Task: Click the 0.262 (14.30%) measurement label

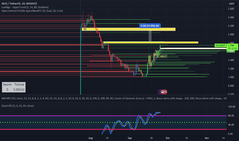Action: pyautogui.click(x=150, y=26)
